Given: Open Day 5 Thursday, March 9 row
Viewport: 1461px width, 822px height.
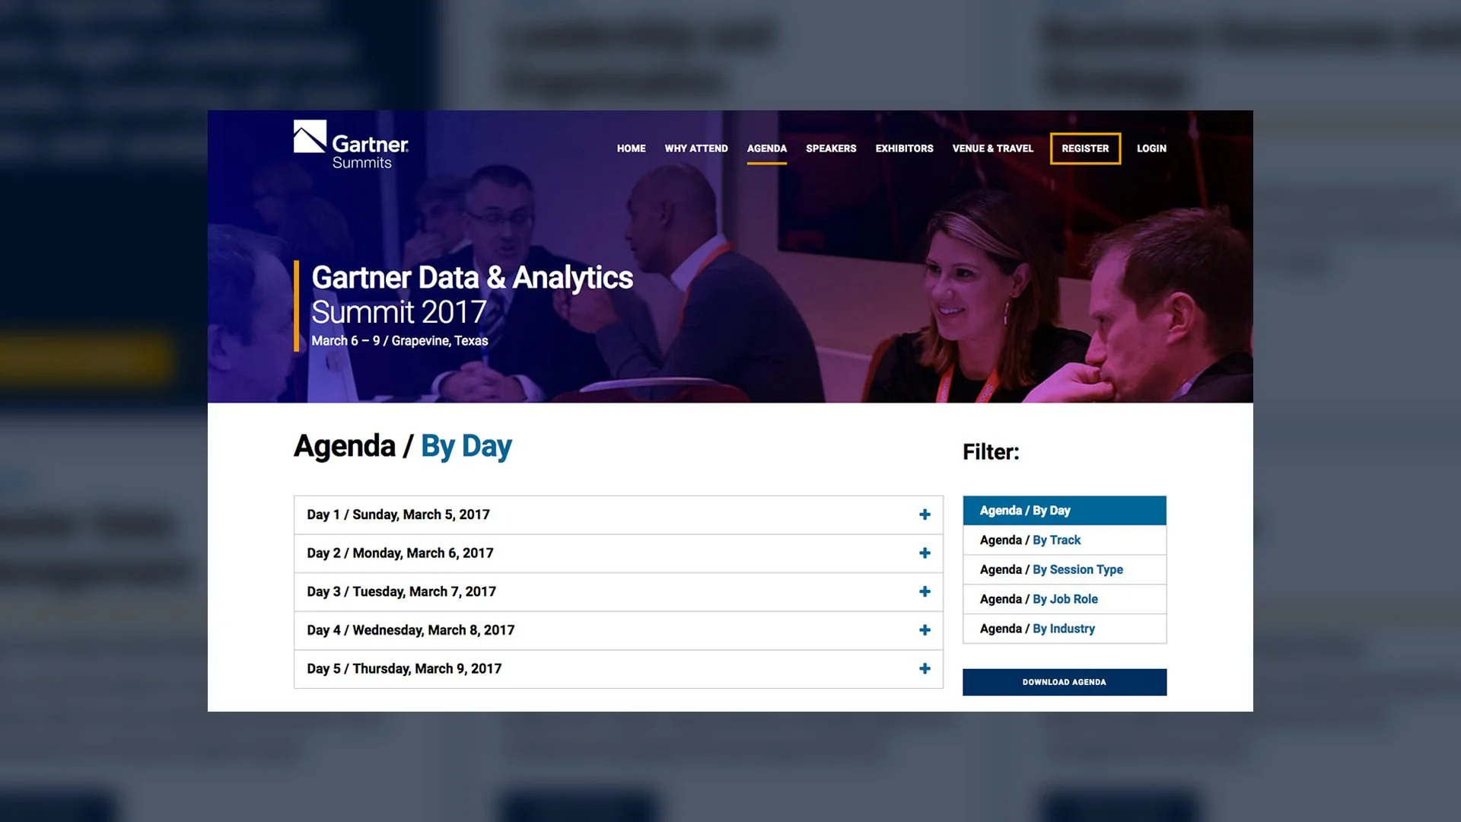Looking at the screenshot, I should pyautogui.click(x=404, y=668).
